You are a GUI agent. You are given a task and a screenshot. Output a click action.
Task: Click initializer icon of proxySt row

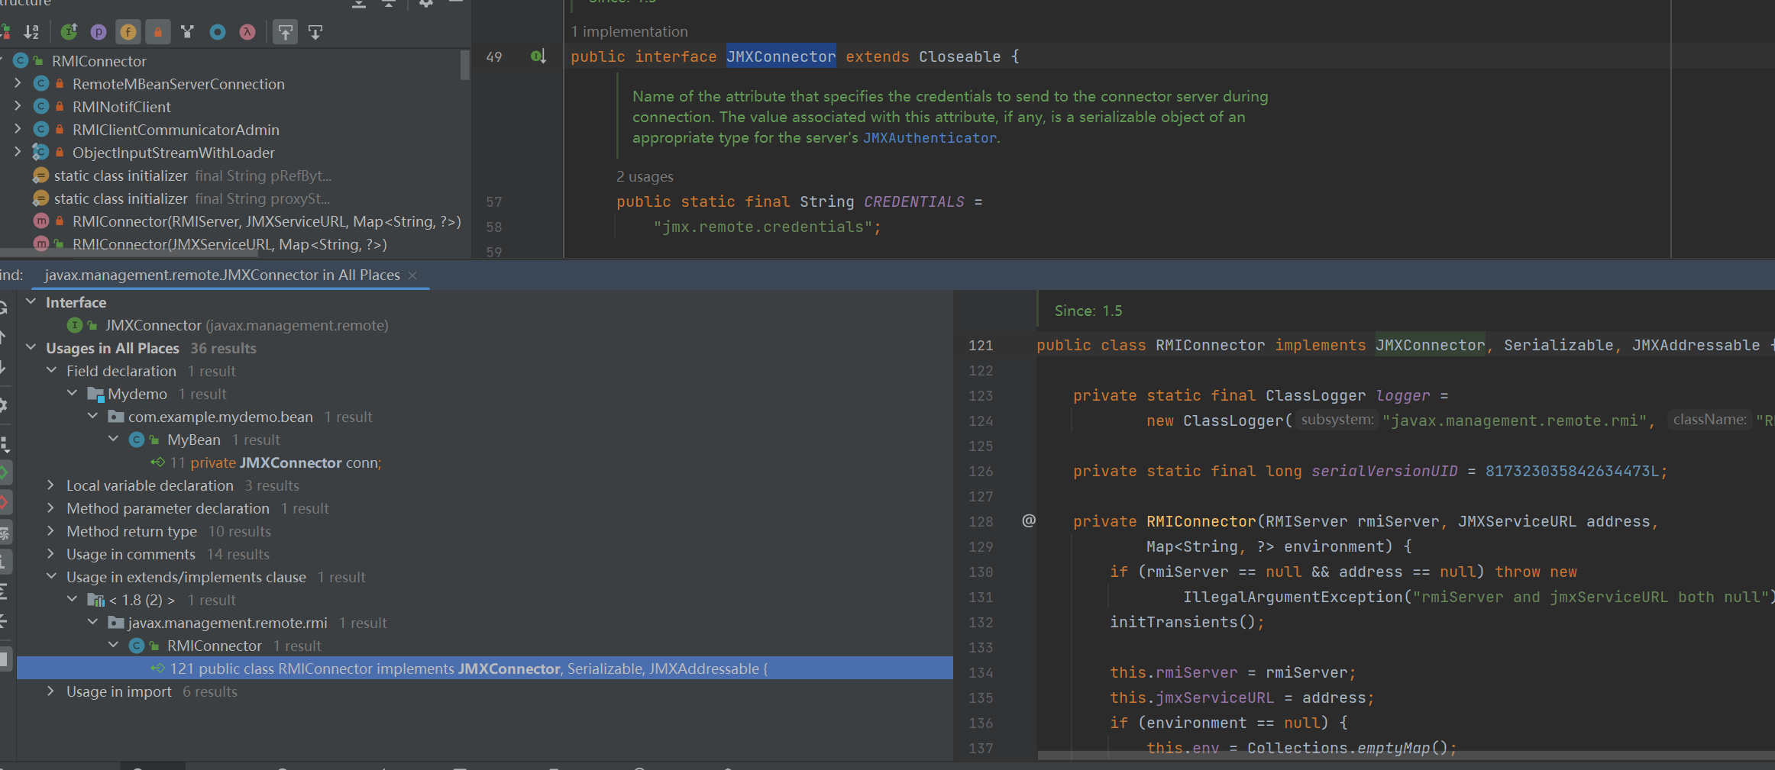tap(41, 198)
